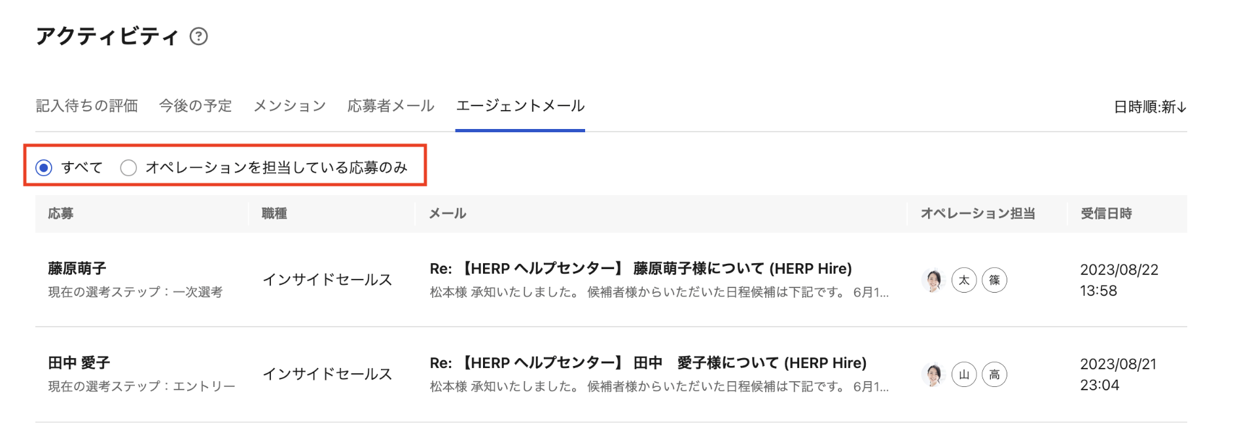This screenshot has height=440, width=1237.
Task: Click the 太 operator avatar
Action: pos(964,280)
